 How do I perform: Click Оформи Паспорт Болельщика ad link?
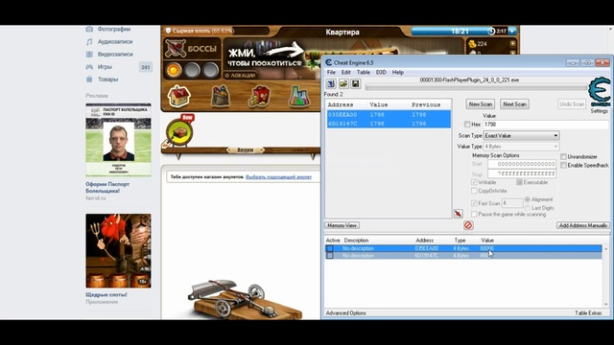tap(107, 188)
